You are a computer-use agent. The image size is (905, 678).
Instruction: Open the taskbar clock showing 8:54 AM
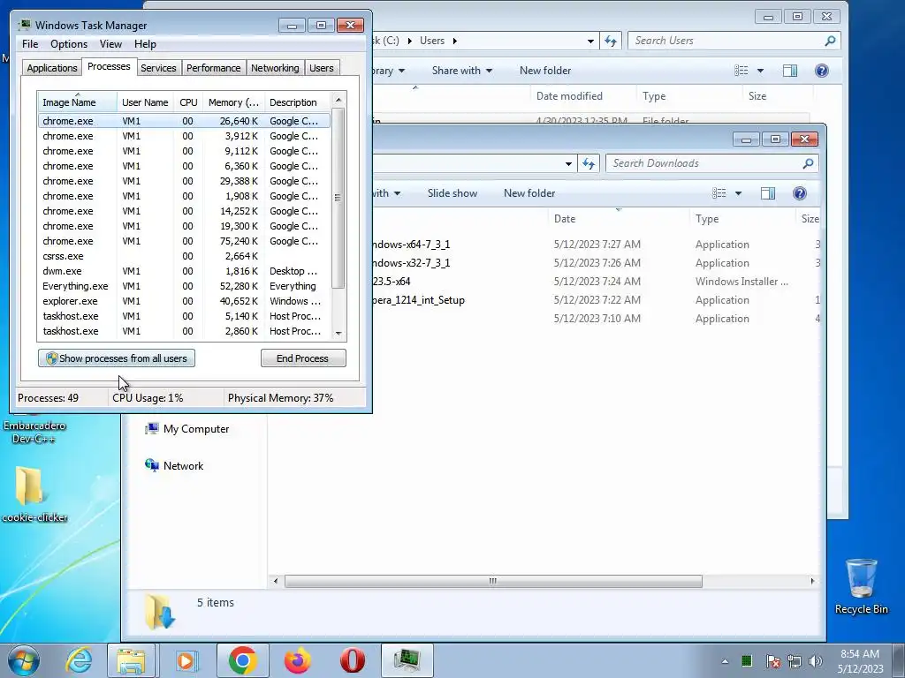click(x=860, y=661)
